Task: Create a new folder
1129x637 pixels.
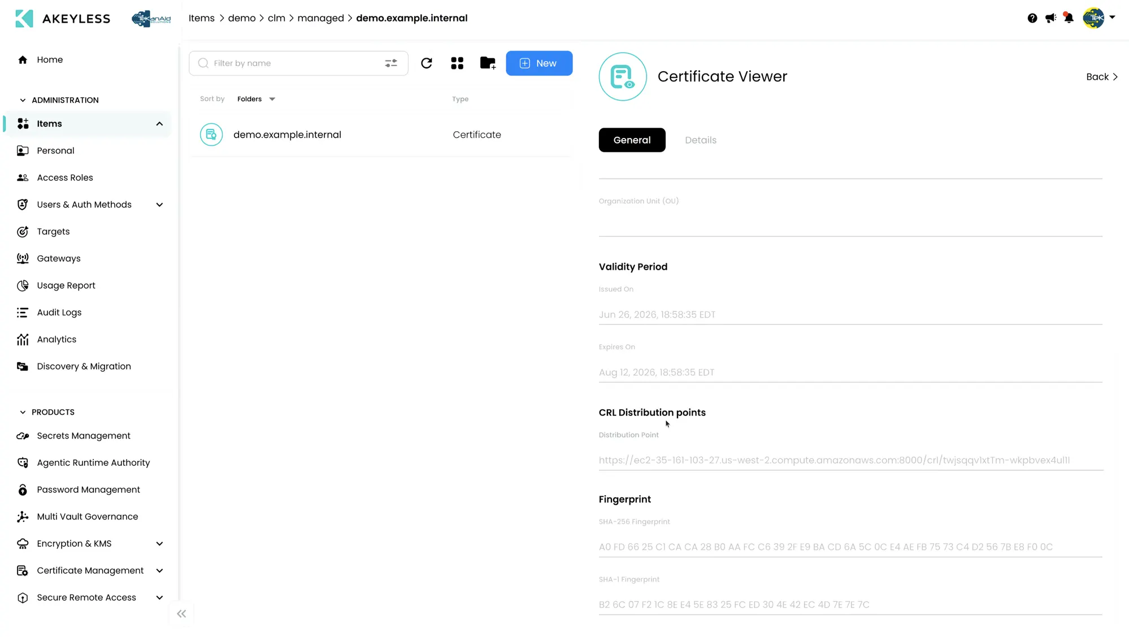Action: pos(488,63)
